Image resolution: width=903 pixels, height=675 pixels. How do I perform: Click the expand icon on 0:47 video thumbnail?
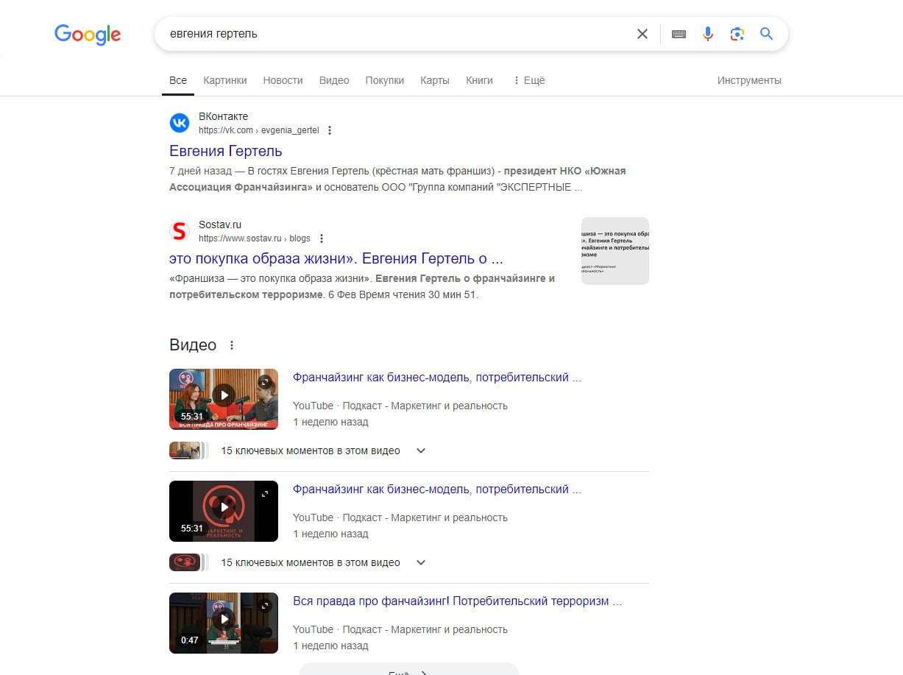point(265,605)
